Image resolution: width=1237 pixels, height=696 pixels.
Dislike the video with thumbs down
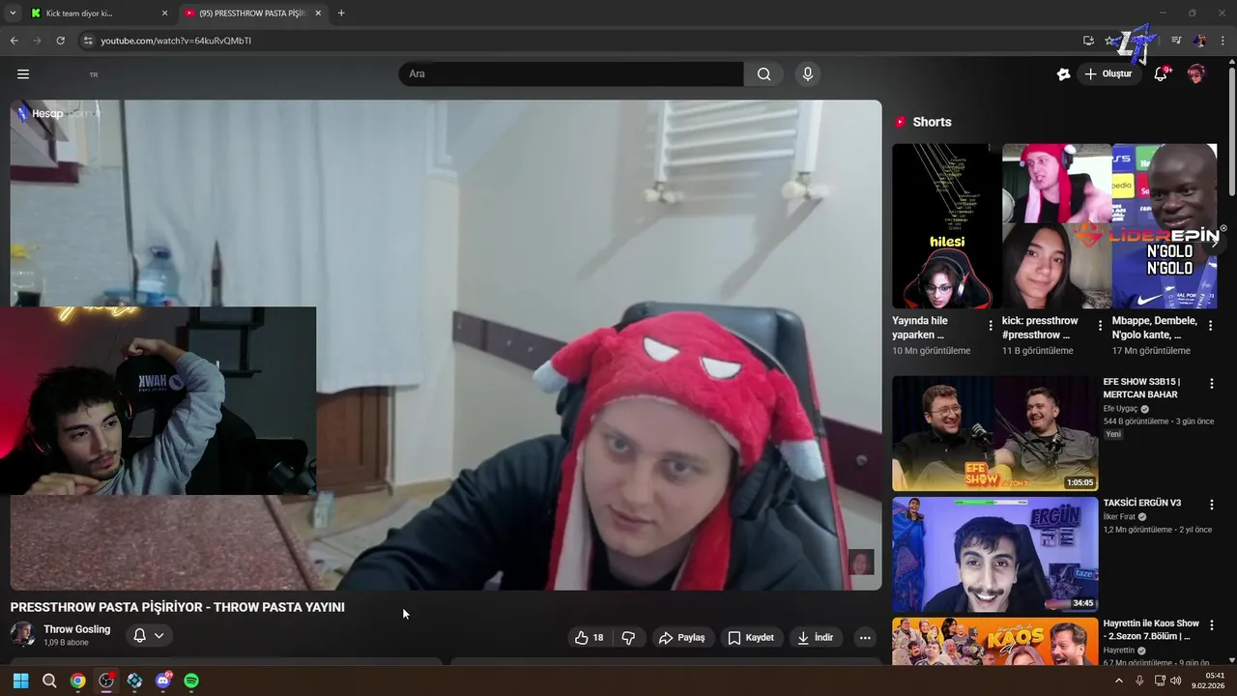click(x=628, y=637)
